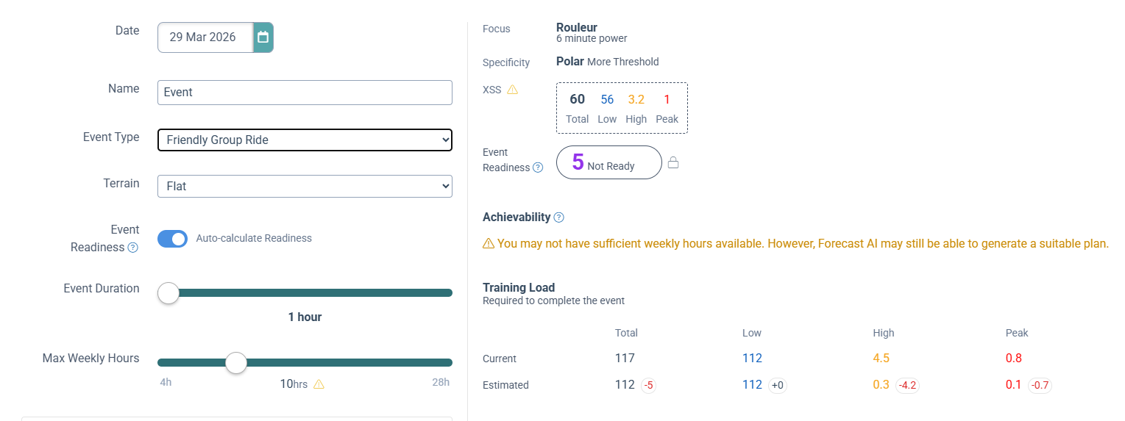The image size is (1125, 421).
Task: Click the Event Duration slider handle
Action: tap(168, 293)
